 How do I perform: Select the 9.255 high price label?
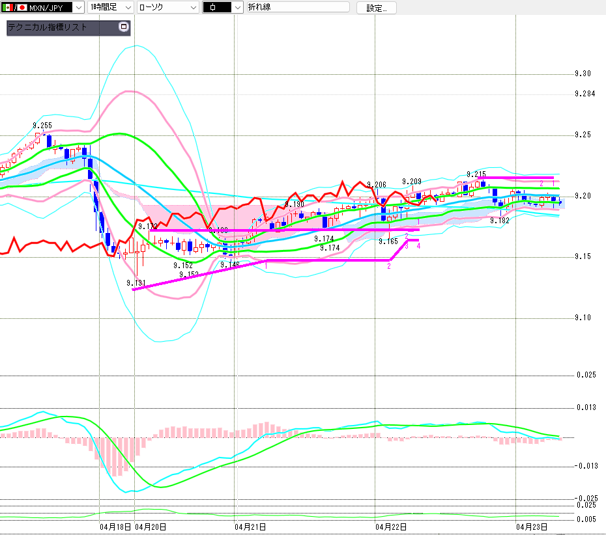coord(42,126)
